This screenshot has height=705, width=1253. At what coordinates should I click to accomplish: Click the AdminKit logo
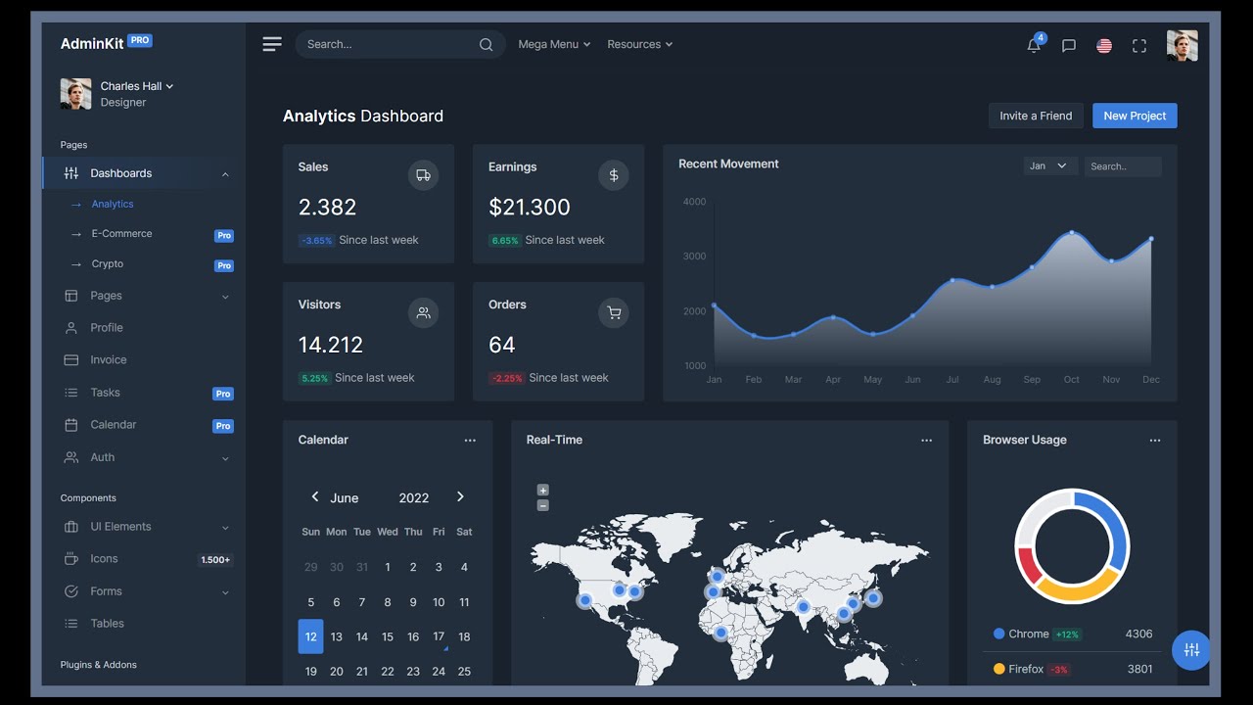click(106, 43)
